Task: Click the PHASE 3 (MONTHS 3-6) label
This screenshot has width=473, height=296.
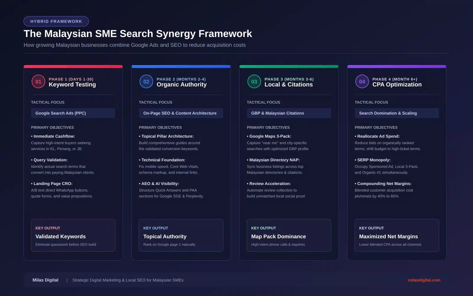Action: point(289,79)
